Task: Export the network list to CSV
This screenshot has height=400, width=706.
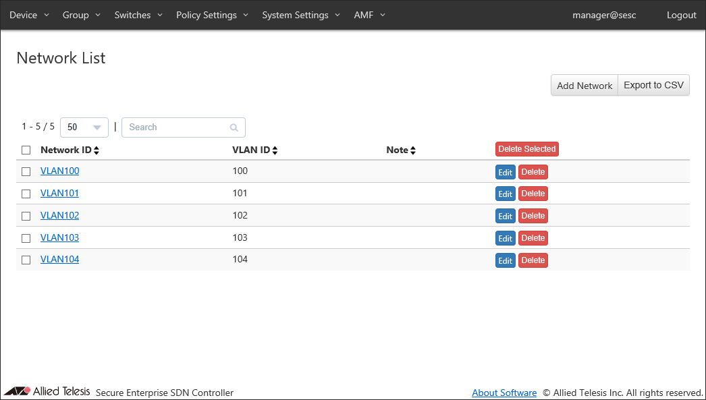Action: (653, 86)
